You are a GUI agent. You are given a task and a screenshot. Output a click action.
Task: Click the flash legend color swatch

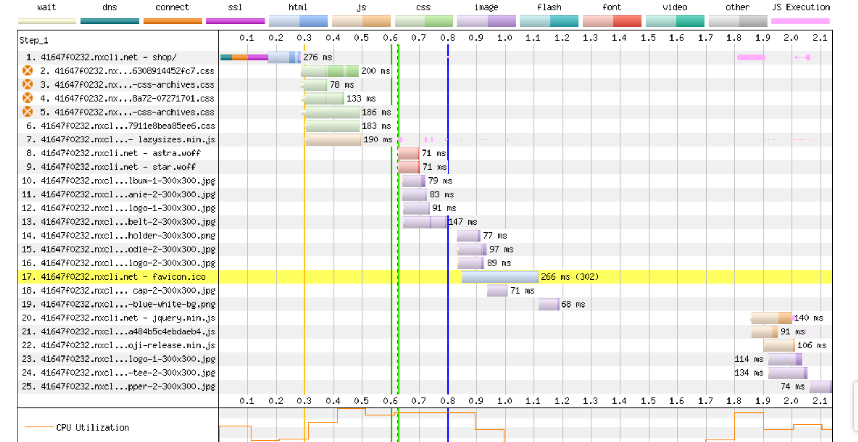pos(549,21)
